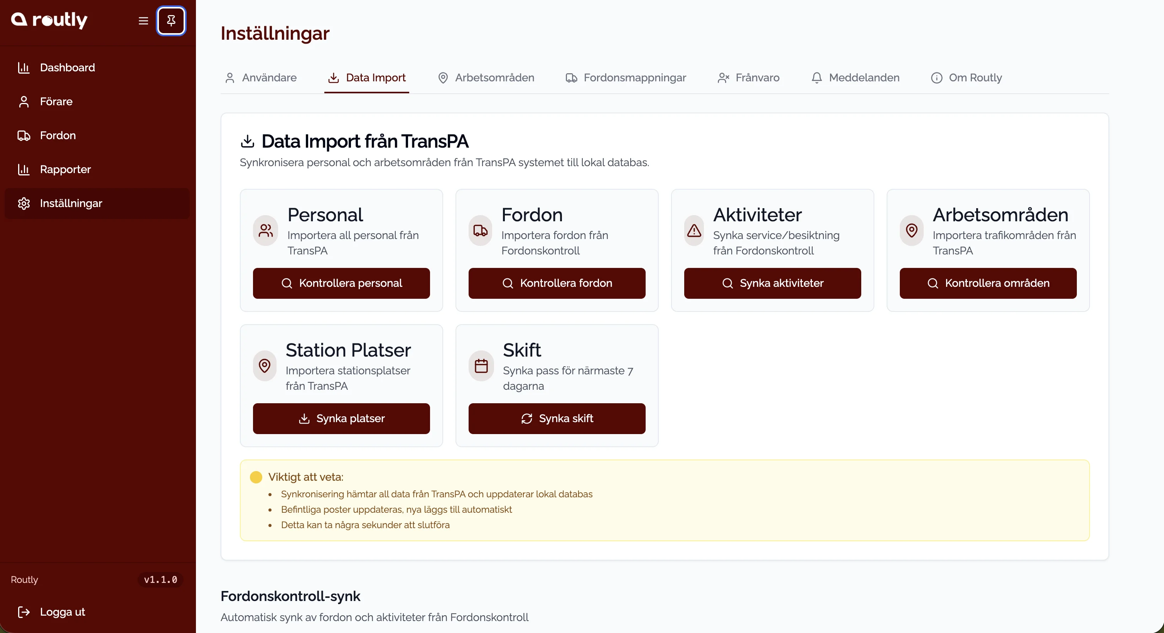Click the calendar icon on the Skift card

[481, 366]
